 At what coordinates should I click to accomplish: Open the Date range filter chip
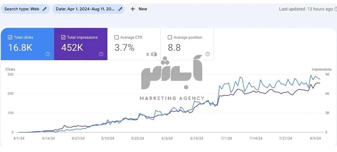85,9
